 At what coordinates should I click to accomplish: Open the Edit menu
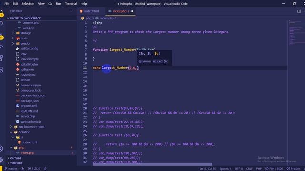click(15, 4)
